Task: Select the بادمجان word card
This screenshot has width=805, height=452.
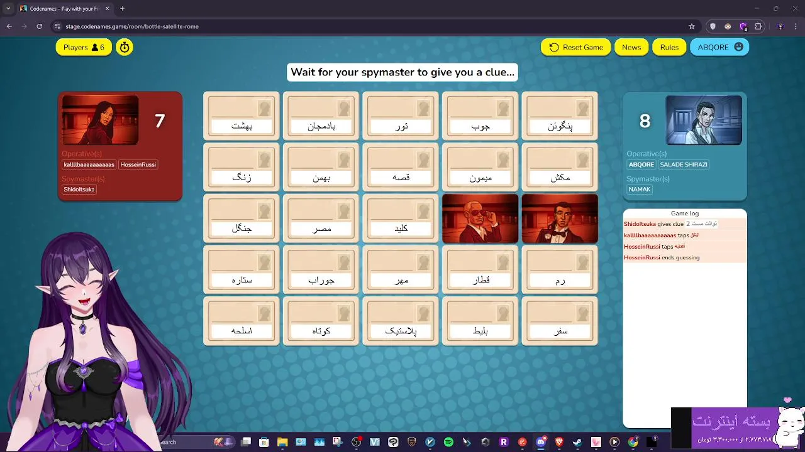Action: coord(321,116)
